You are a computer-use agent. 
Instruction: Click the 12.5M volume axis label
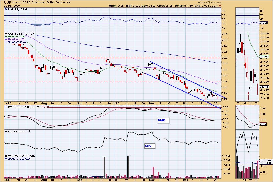coord(226,156)
